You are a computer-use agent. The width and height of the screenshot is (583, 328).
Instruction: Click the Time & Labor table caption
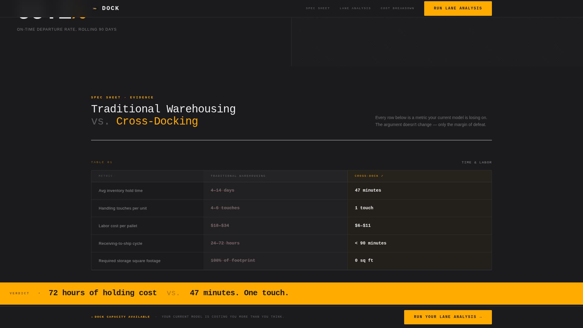pos(476,162)
